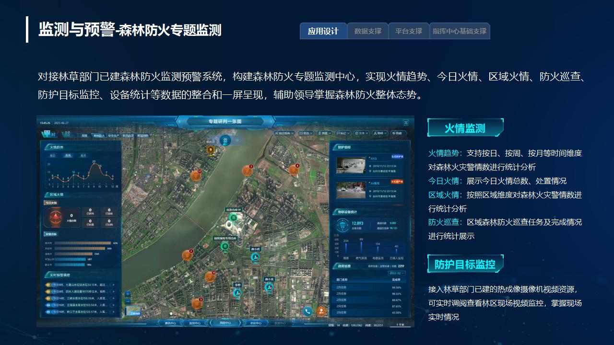This screenshot has height=345, width=614.
Task: Click the red radar icon under 今日火情
Action: coord(56,217)
